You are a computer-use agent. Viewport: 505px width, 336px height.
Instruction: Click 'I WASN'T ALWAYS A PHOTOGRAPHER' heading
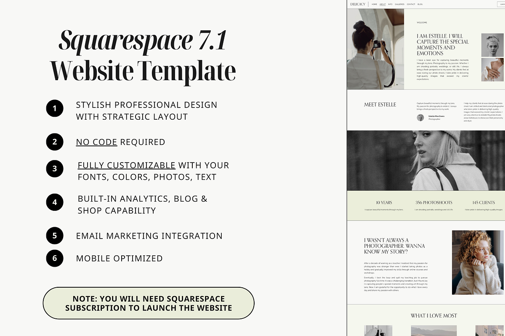click(394, 246)
